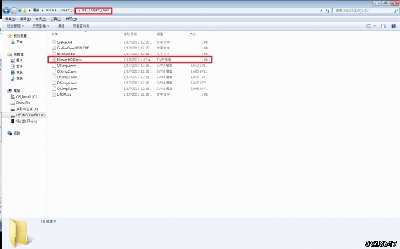Select the CreParDualHDD.TXT file icon
Image resolution: width=400 pixels, height=249 pixels.
54,48
